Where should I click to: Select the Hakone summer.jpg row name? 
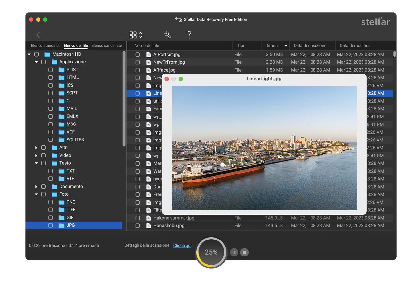(x=174, y=218)
